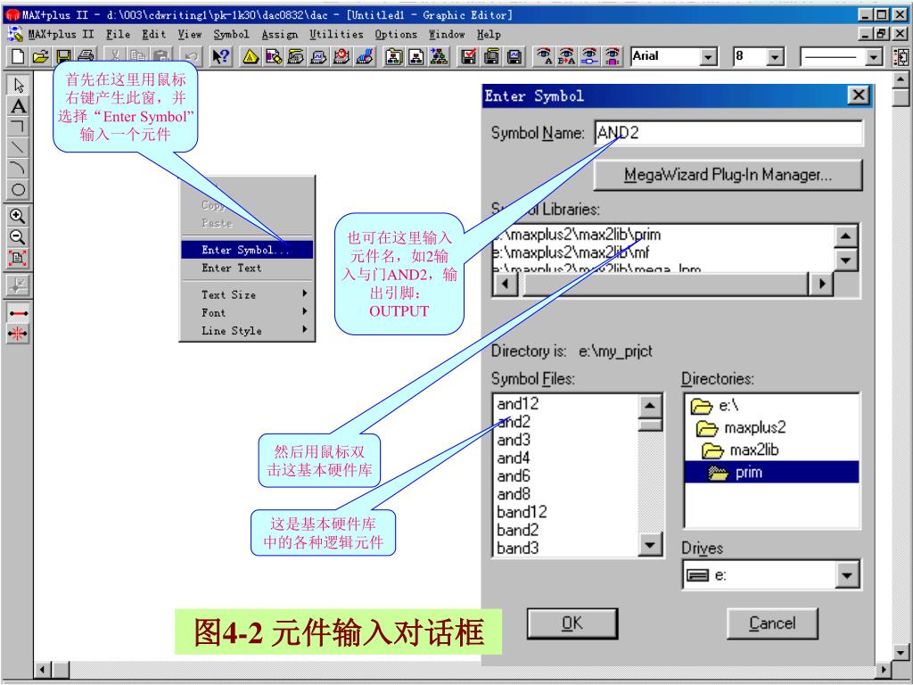This screenshot has height=685, width=913.
Task: Open the font size 8 dropdown
Action: (775, 57)
